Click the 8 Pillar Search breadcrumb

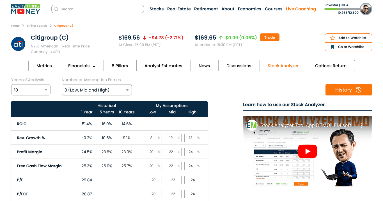(37, 26)
